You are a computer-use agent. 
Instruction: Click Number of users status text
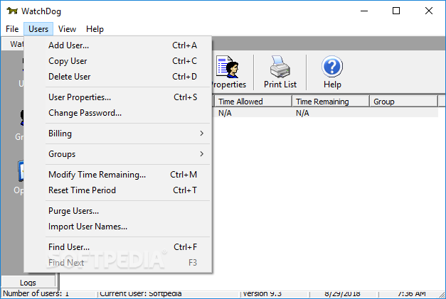tap(36, 293)
